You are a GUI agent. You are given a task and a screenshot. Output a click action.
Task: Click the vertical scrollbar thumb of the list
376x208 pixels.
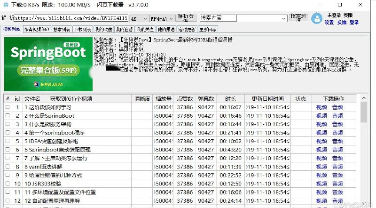[364, 112]
